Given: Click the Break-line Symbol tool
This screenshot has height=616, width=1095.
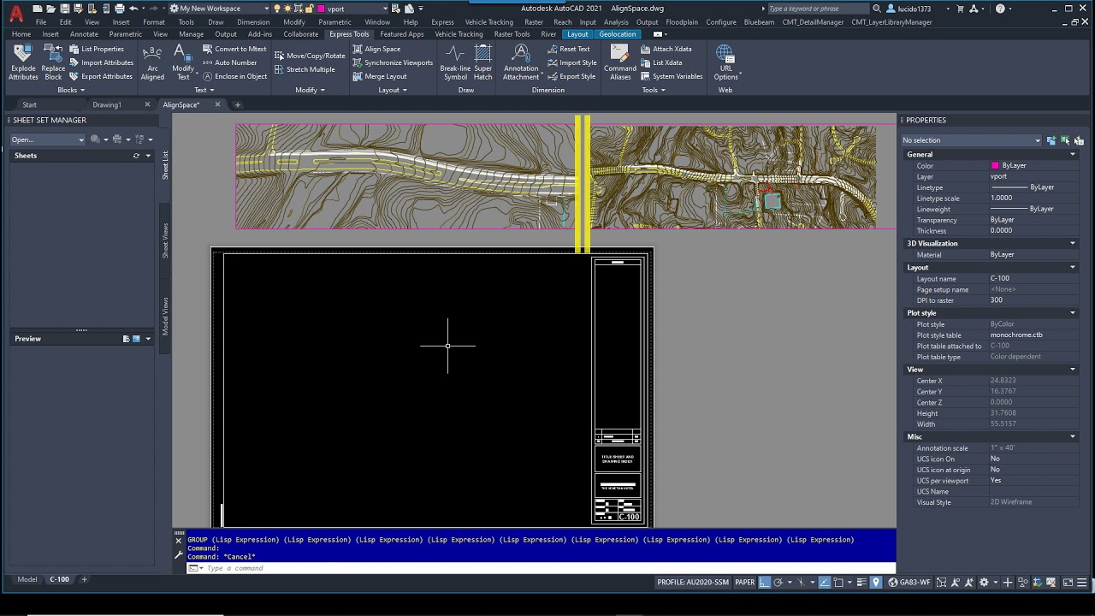Looking at the screenshot, I should click(455, 62).
